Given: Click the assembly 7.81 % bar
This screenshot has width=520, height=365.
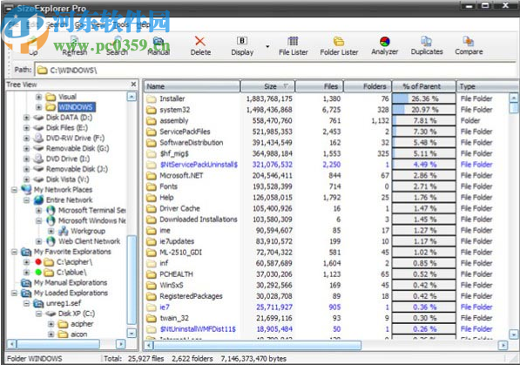Looking at the screenshot, I should click(424, 120).
